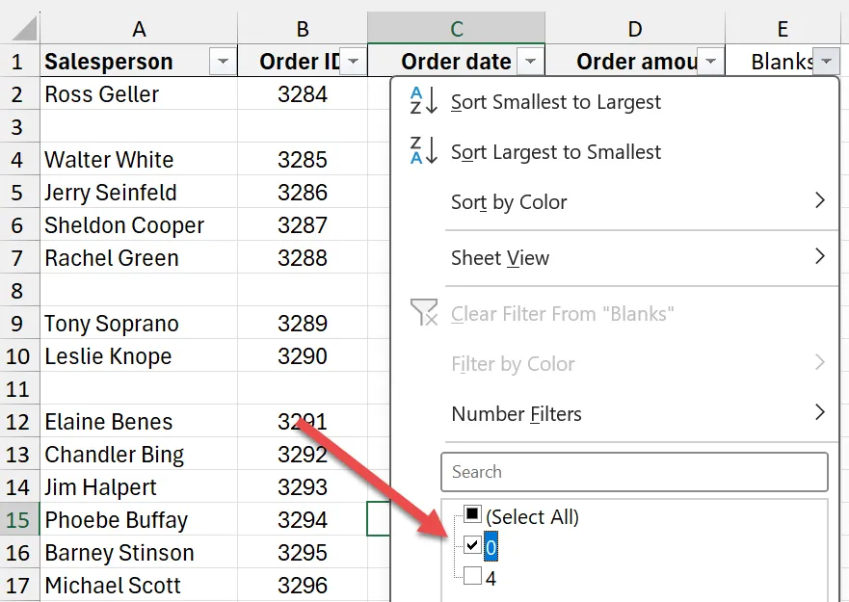The width and height of the screenshot is (849, 602).
Task: Click the Sort Largest to Smallest icon
Action: click(423, 151)
